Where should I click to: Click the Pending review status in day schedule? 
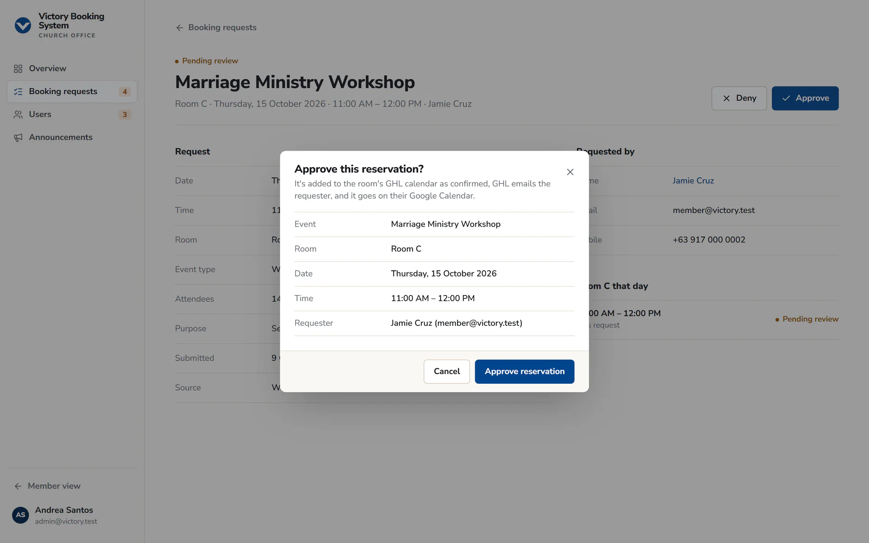pos(807,319)
